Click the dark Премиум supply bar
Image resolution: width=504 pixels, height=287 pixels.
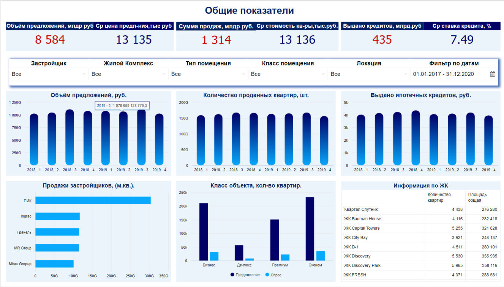[275, 240]
